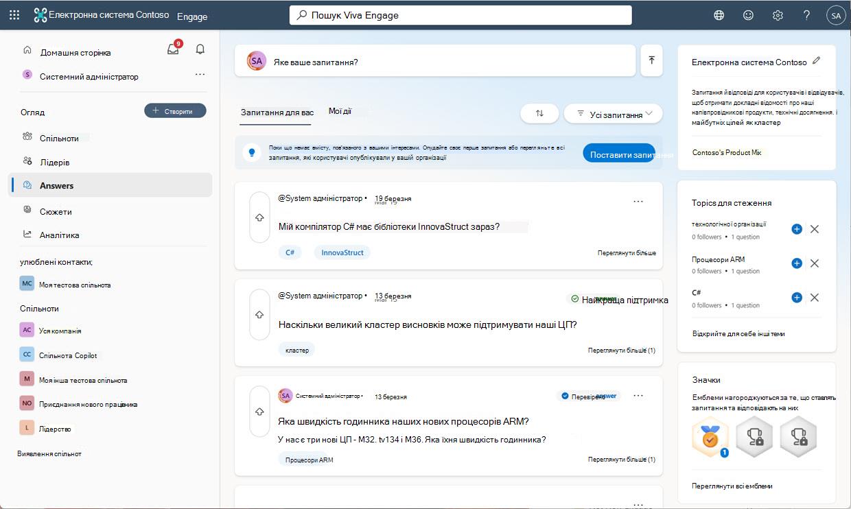Image resolution: width=851 pixels, height=509 pixels.
Task: Click the Створити button
Action: coord(175,110)
